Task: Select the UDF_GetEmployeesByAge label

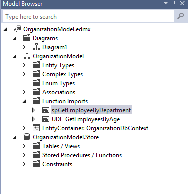Action: pos(86,119)
